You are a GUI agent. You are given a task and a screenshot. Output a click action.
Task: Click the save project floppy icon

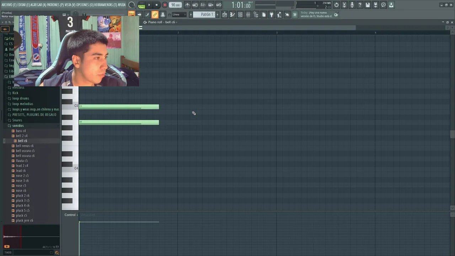tap(368, 5)
